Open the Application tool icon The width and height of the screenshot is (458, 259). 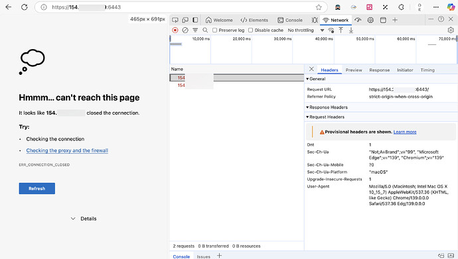383,20
